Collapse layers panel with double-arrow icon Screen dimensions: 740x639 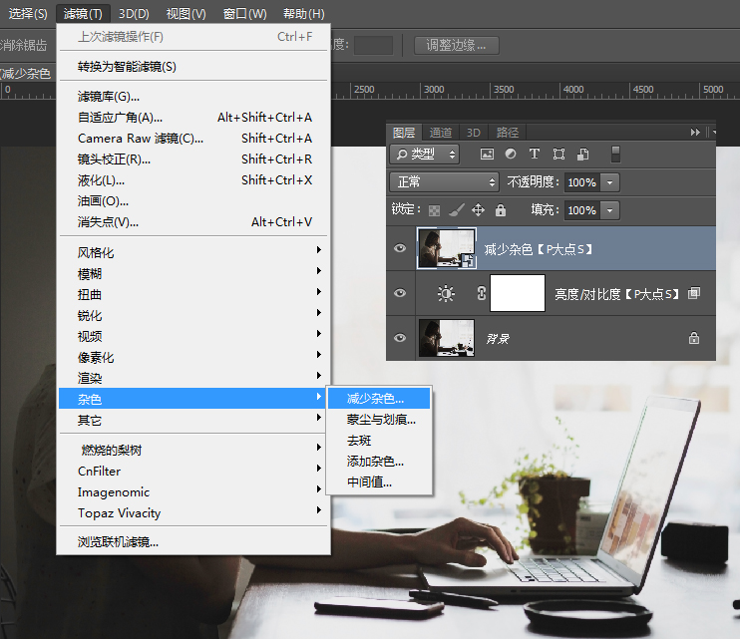695,132
